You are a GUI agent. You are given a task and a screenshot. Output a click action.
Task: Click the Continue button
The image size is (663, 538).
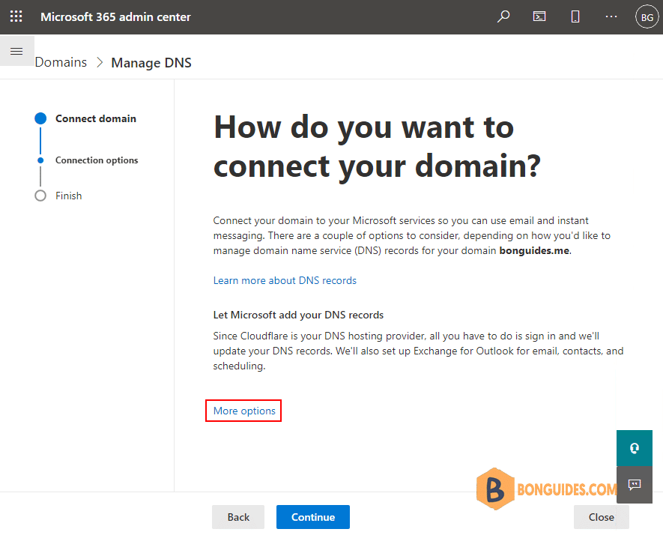313,517
